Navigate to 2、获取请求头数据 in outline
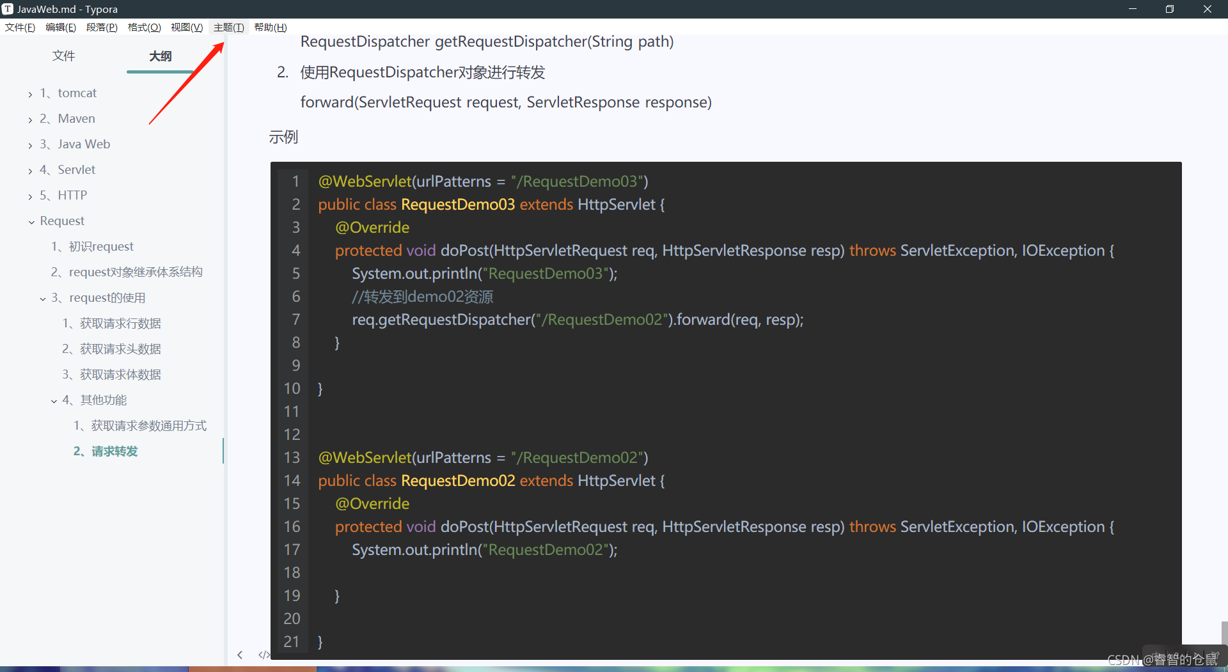The image size is (1228, 672). point(111,349)
